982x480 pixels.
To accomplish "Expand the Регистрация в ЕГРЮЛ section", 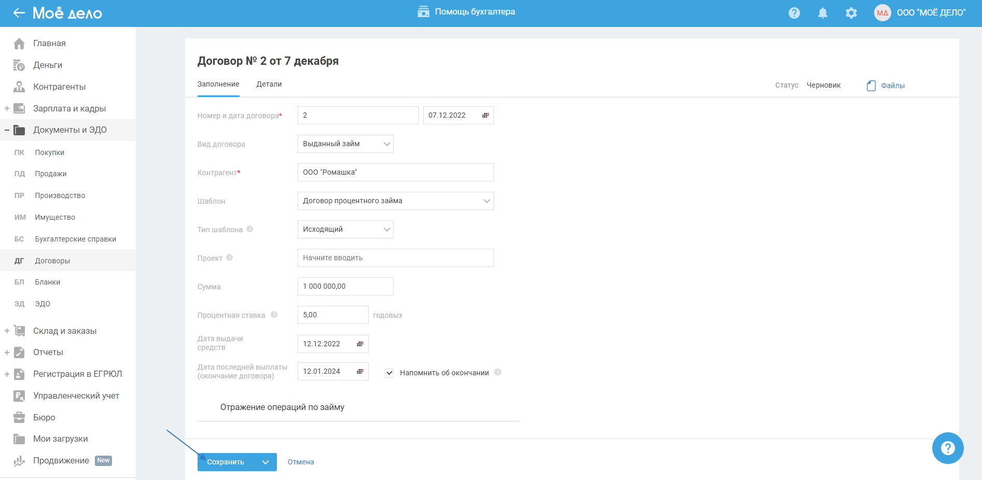I will 7,374.
